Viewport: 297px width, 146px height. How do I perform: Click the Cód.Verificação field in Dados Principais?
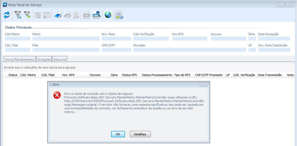[x=151, y=39]
